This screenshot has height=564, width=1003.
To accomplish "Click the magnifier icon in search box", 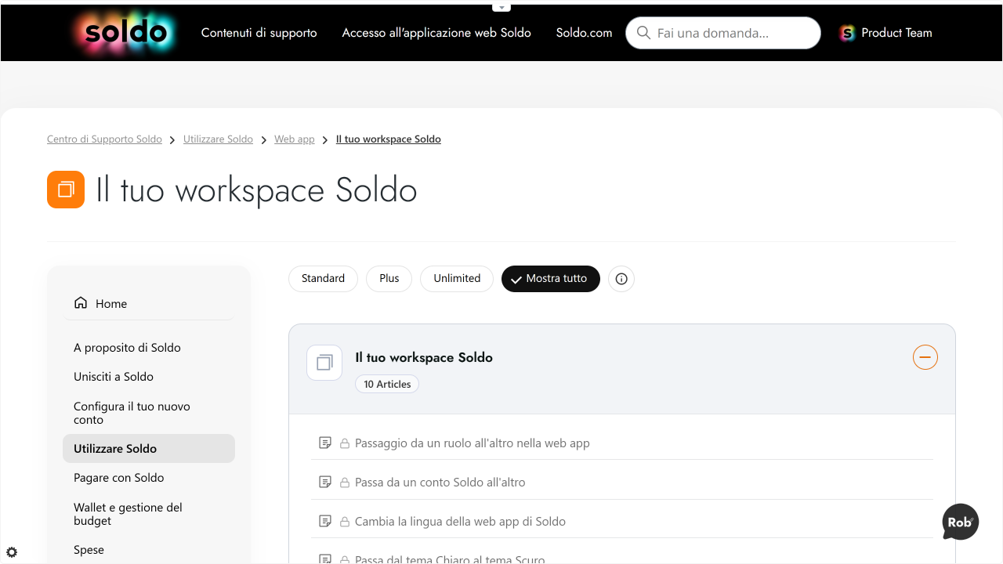I will click(x=644, y=33).
